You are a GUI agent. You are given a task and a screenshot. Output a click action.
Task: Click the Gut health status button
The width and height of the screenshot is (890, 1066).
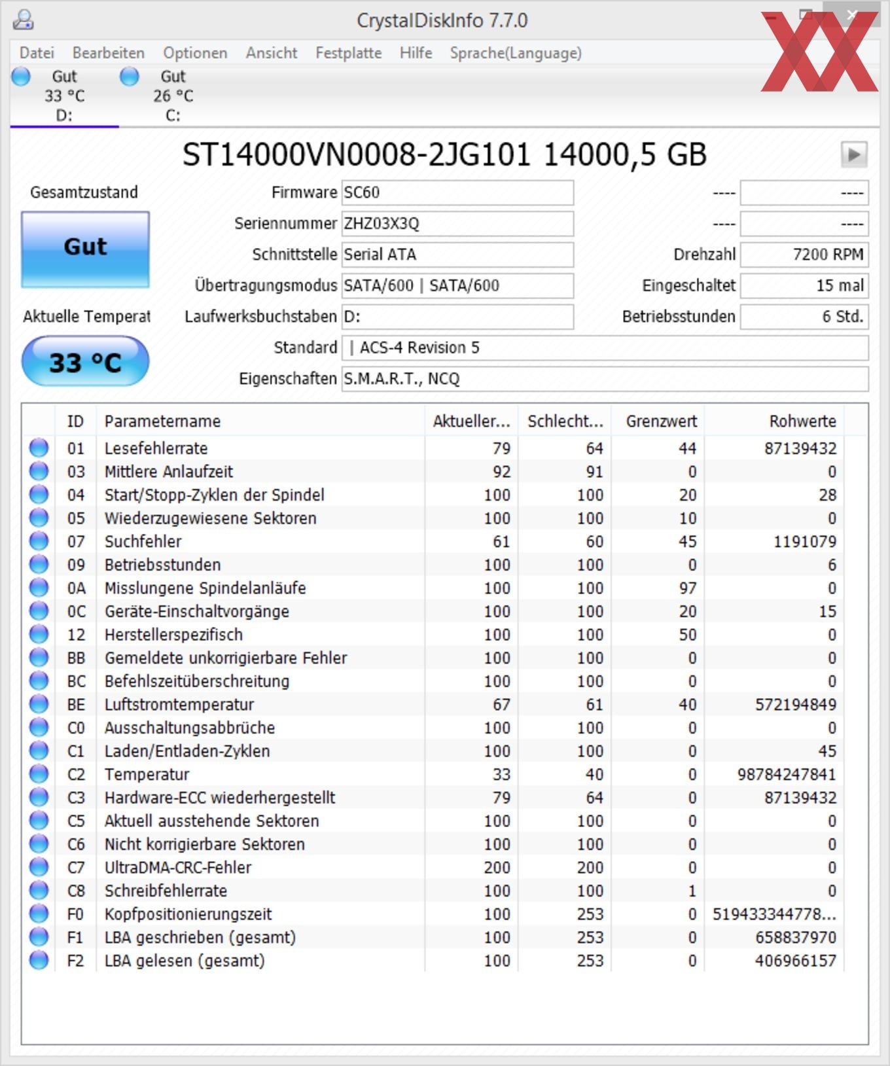click(x=85, y=249)
